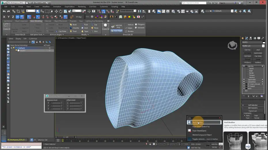Toggle the OpenSubdiv modifier lightbulb

(x=244, y=80)
